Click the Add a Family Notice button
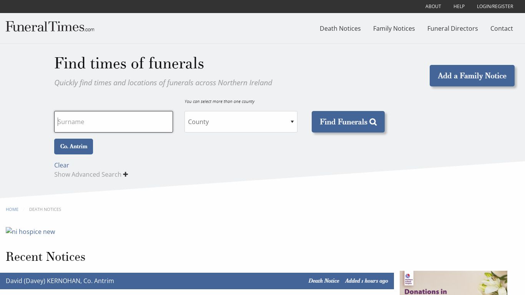The width and height of the screenshot is (525, 295). point(472,76)
